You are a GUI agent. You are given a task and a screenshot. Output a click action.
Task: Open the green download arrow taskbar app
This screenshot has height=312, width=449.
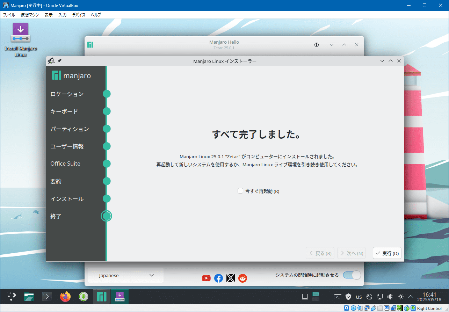click(83, 297)
